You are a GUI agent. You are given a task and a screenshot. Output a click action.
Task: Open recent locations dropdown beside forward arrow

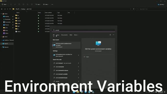(x=8, y=9)
